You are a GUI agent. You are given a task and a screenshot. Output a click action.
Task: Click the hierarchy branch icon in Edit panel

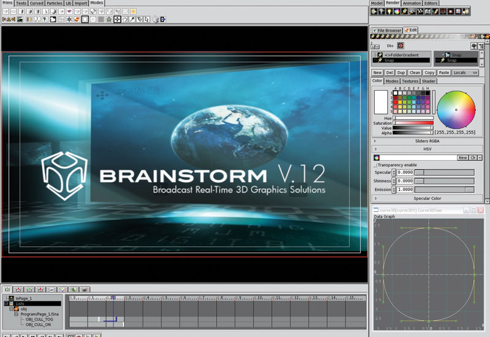click(481, 46)
